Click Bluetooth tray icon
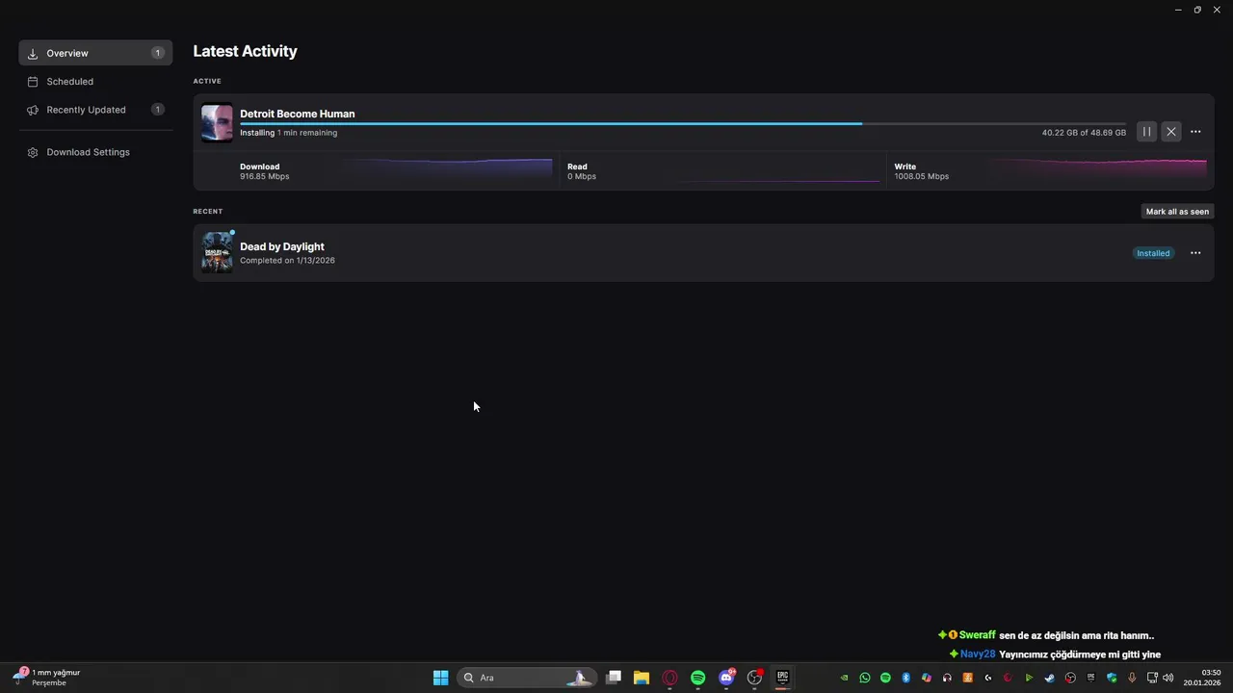Screen dimensions: 1233x693 905,678
